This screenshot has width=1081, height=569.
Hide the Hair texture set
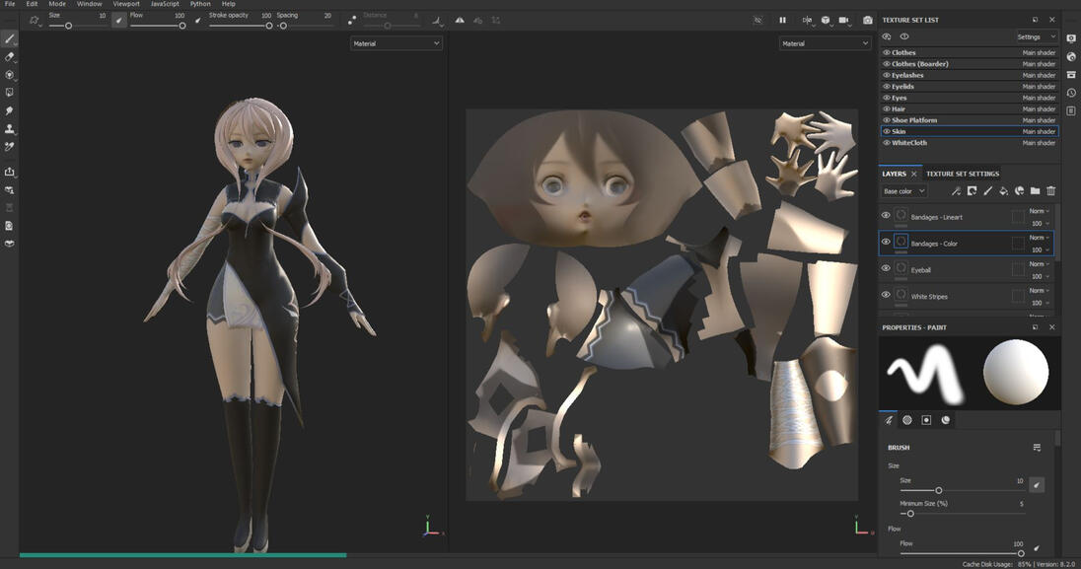[886, 108]
